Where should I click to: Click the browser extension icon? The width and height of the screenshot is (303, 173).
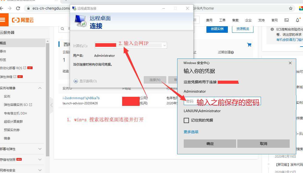point(301,8)
